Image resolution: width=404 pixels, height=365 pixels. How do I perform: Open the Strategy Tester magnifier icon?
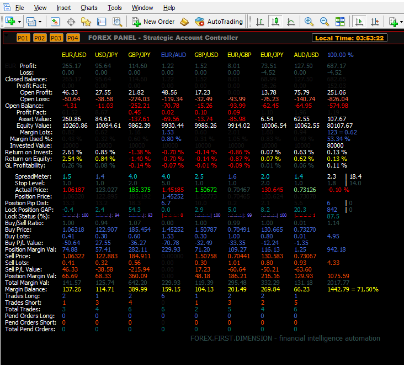click(x=118, y=22)
